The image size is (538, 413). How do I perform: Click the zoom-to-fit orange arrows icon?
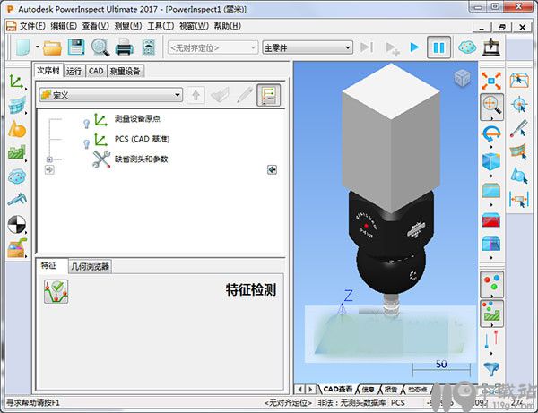click(491, 82)
